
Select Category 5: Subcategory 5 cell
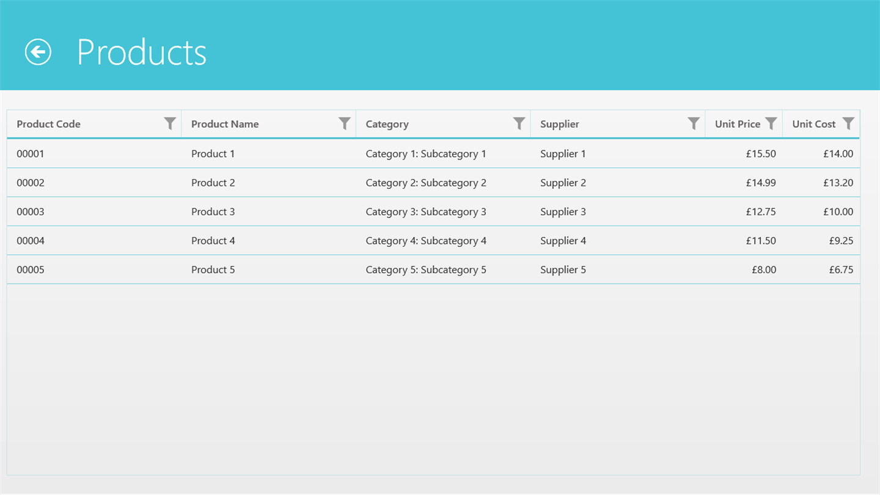click(443, 269)
